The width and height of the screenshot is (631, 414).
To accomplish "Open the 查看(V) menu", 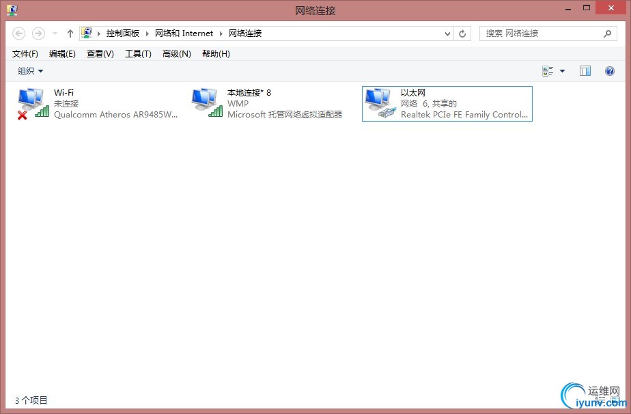I will (100, 54).
